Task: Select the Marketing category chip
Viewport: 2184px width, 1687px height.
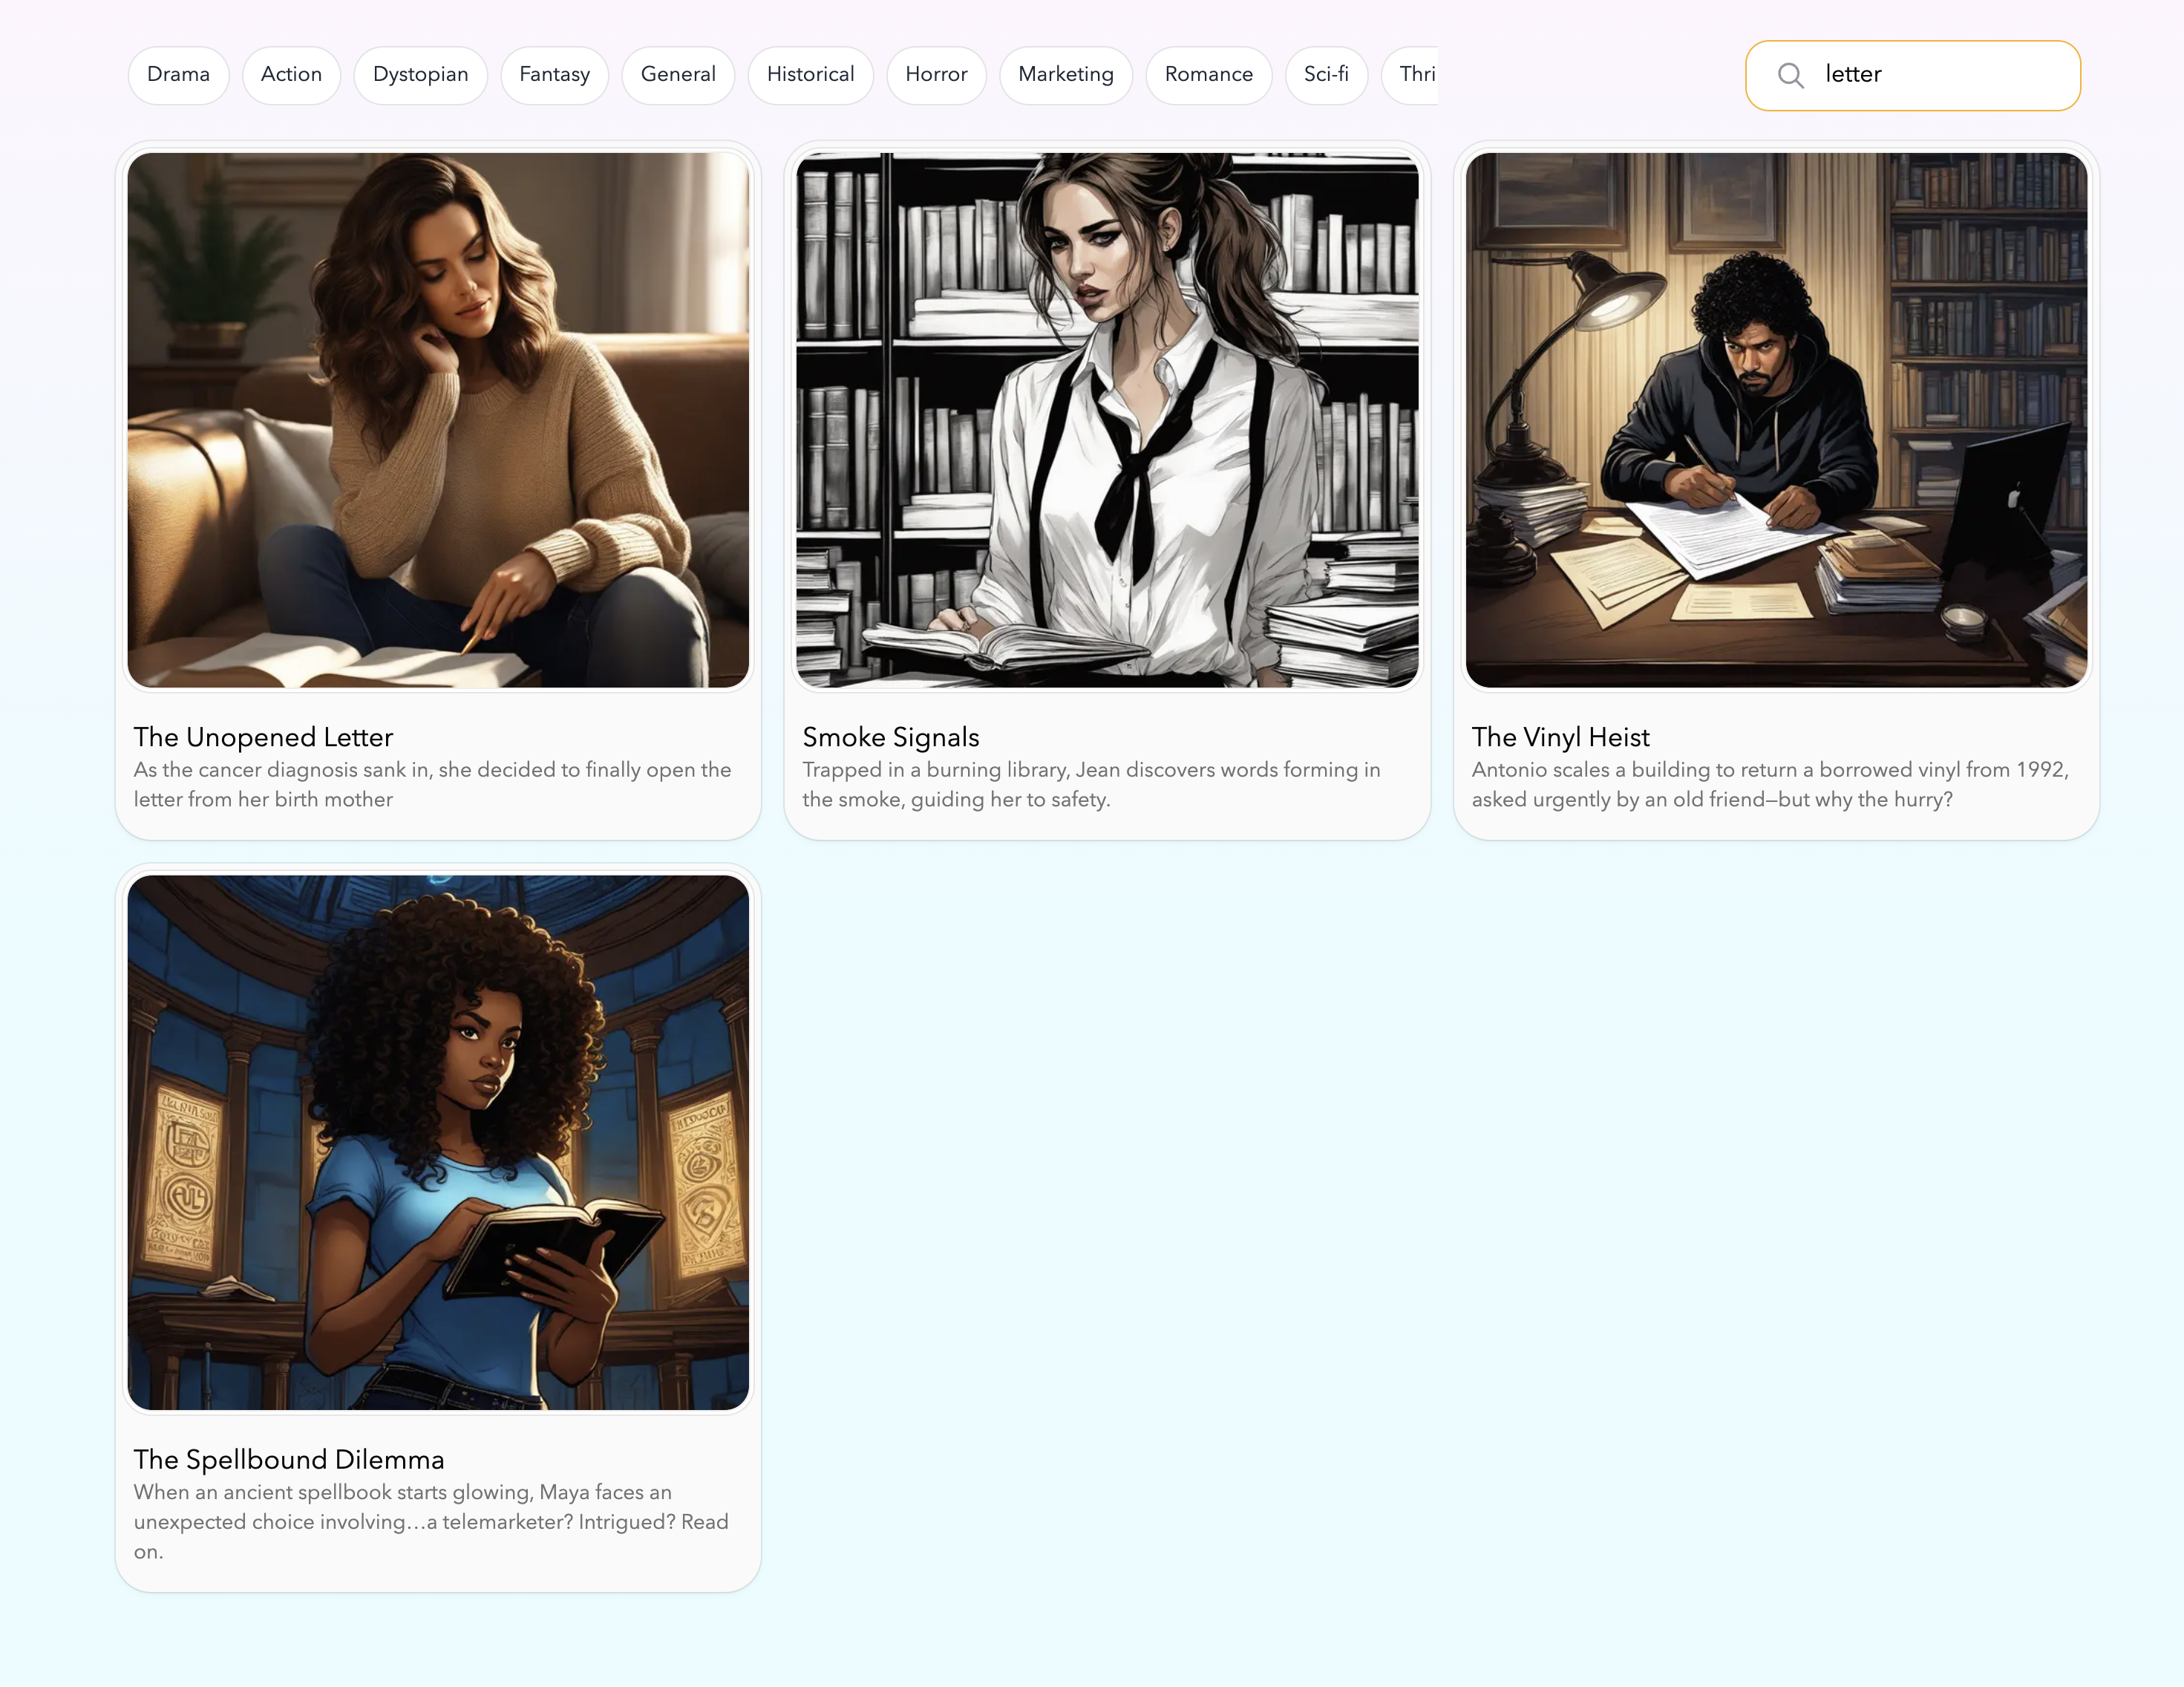Action: pyautogui.click(x=1065, y=75)
